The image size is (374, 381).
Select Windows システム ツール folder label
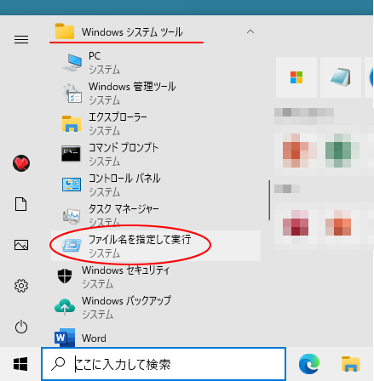point(132,32)
